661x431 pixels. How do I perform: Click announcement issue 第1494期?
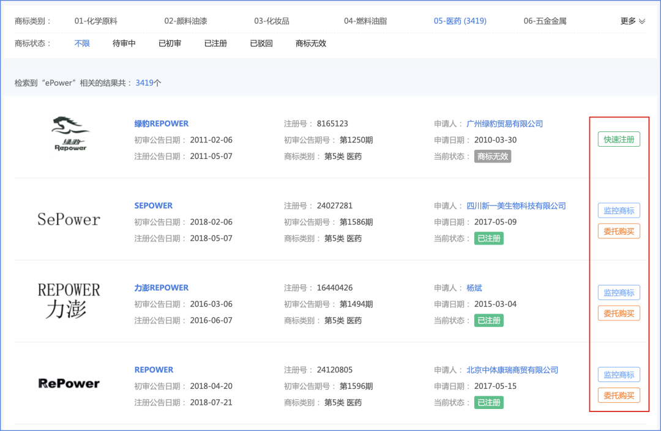(x=356, y=304)
